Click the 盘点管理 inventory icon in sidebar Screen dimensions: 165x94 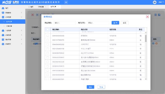pos(3,39)
